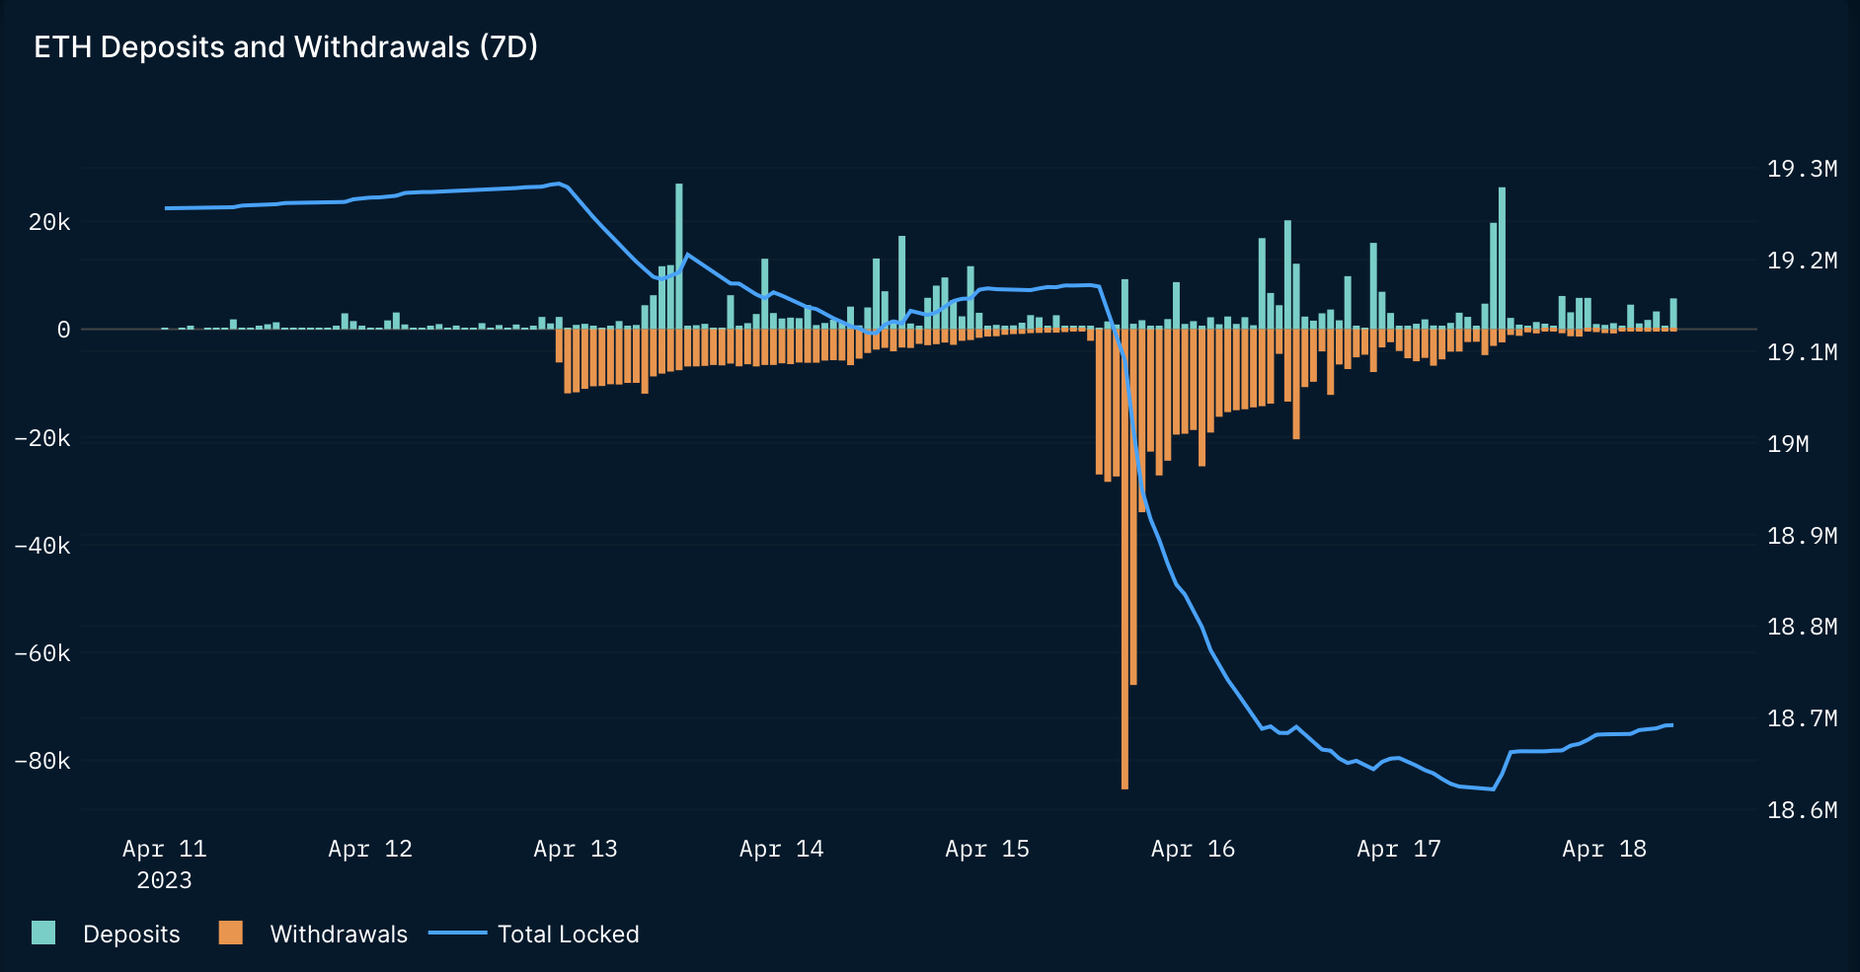Click the Apr 13 x-axis label
This screenshot has height=972, width=1860.
point(576,849)
